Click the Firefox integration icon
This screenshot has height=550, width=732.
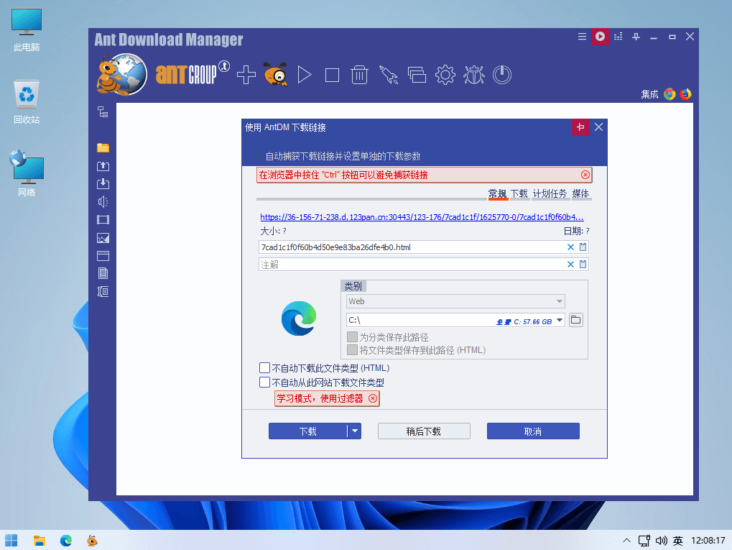[x=685, y=94]
